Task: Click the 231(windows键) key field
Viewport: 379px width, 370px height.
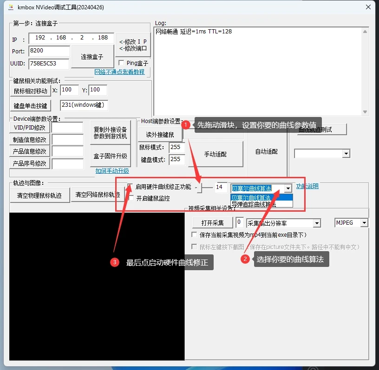Action: 84,105
